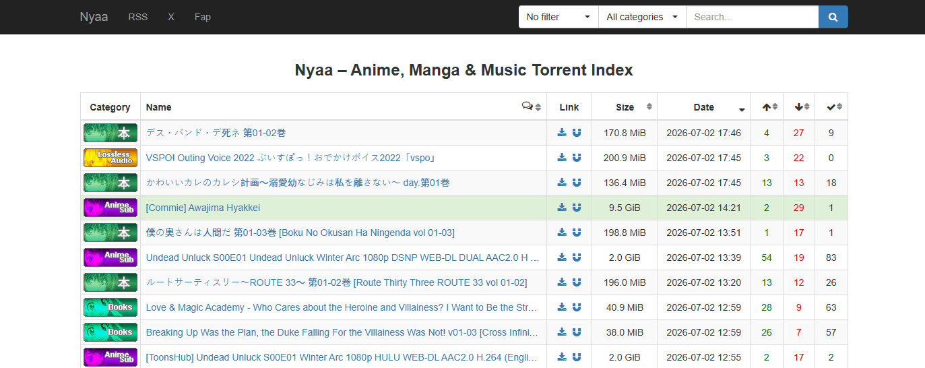Sort table by completed checkmark column
Screen dimensions: 925x368
point(831,106)
